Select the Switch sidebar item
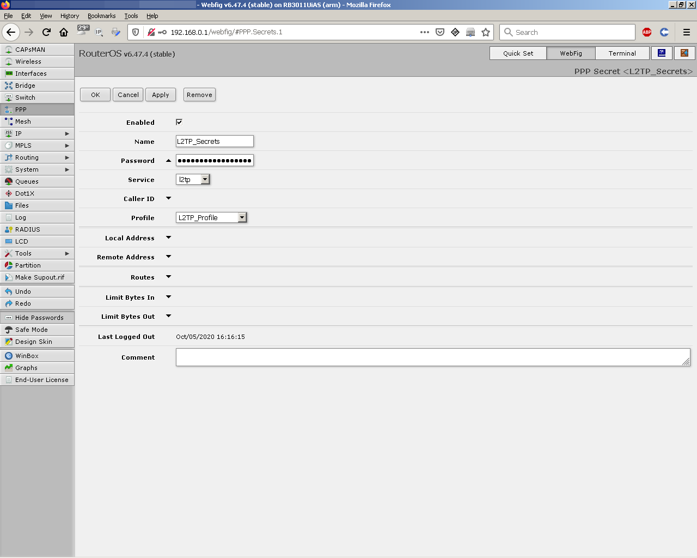 pyautogui.click(x=37, y=98)
